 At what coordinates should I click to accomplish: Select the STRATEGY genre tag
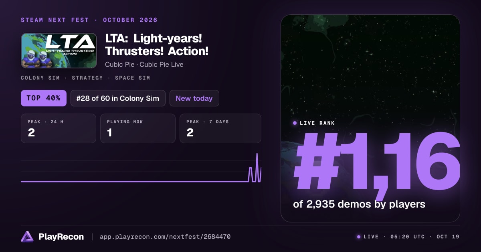(87, 78)
